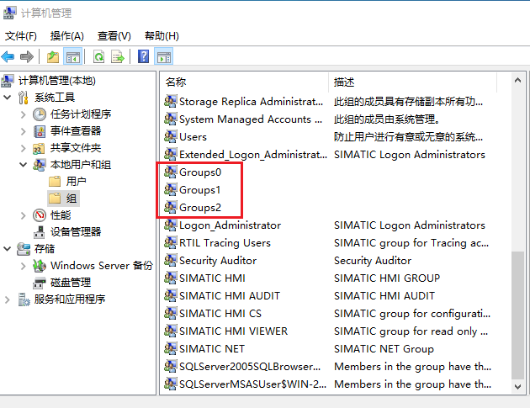This screenshot has width=530, height=408.
Task: Collapse the 本地用户和组 node
Action: [x=24, y=165]
